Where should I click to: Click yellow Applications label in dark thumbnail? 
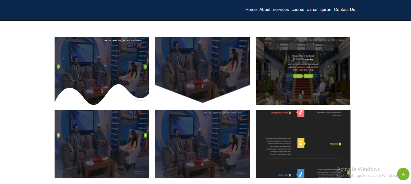[x=334, y=144]
